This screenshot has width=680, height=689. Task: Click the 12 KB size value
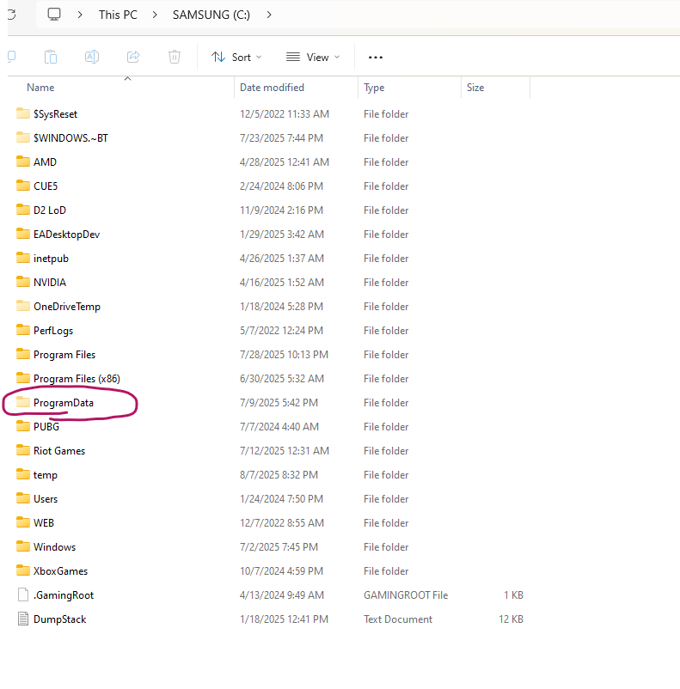point(511,619)
